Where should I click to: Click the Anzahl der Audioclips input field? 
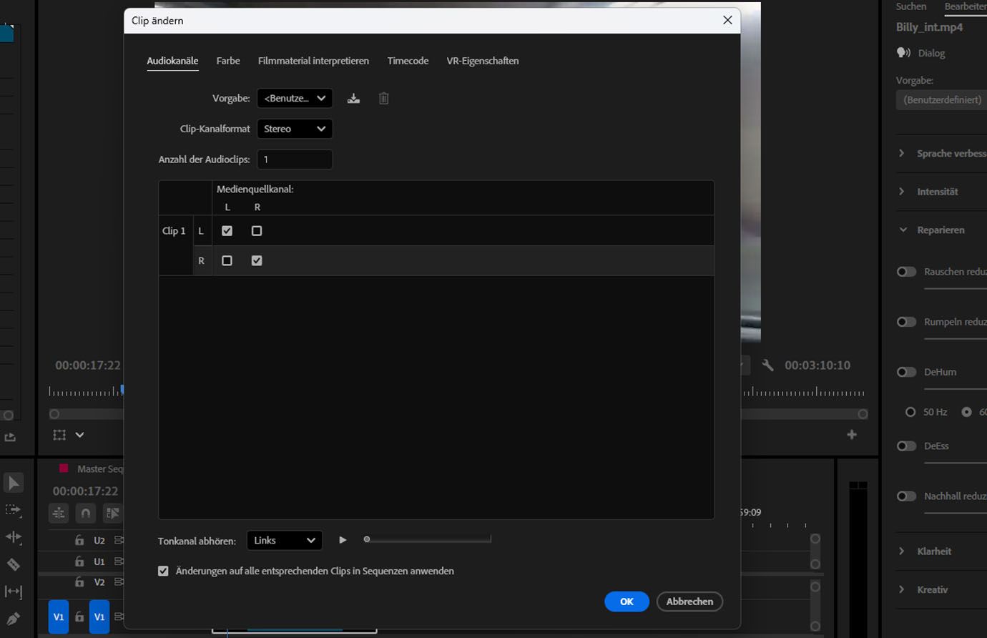tap(295, 159)
